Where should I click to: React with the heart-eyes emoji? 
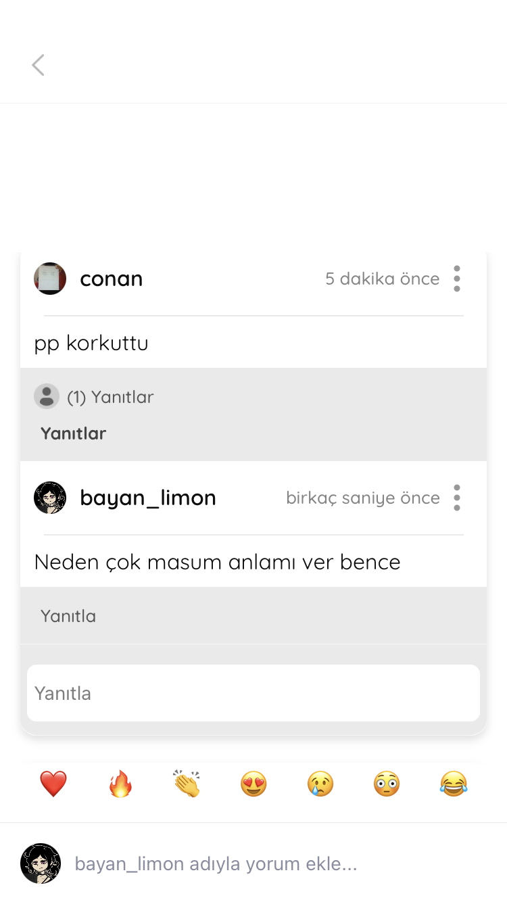(254, 784)
